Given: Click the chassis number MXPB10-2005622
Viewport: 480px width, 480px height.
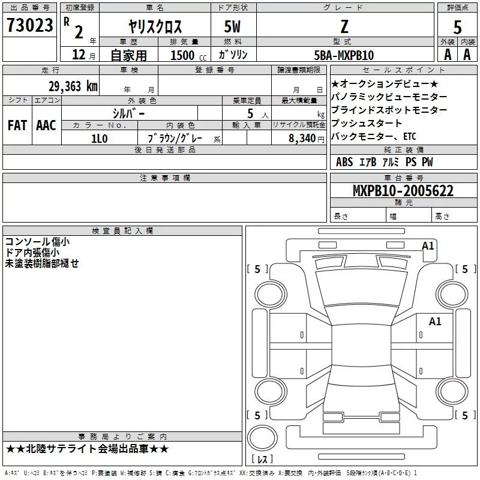Looking at the screenshot, I should 403,191.
